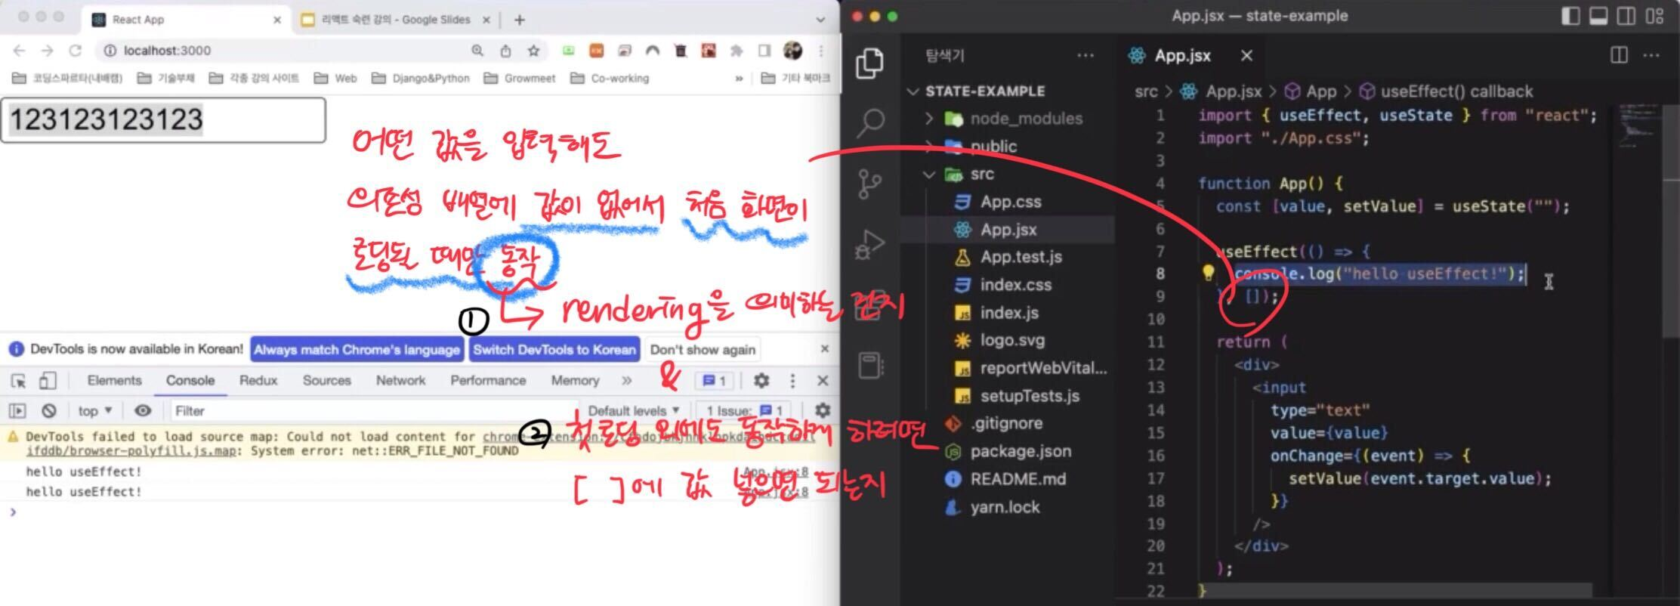Open the Customize Layout icon in VS Code
This screenshot has width=1680, height=606.
[x=1654, y=16]
